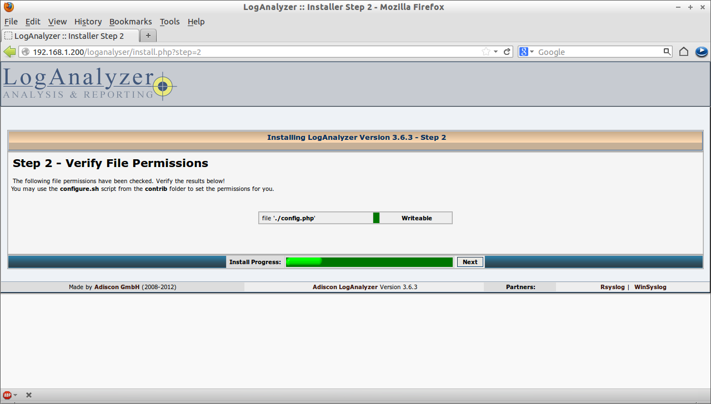
Task: Select the LogAnalyzer Installer Step 2 tab
Action: coord(70,36)
